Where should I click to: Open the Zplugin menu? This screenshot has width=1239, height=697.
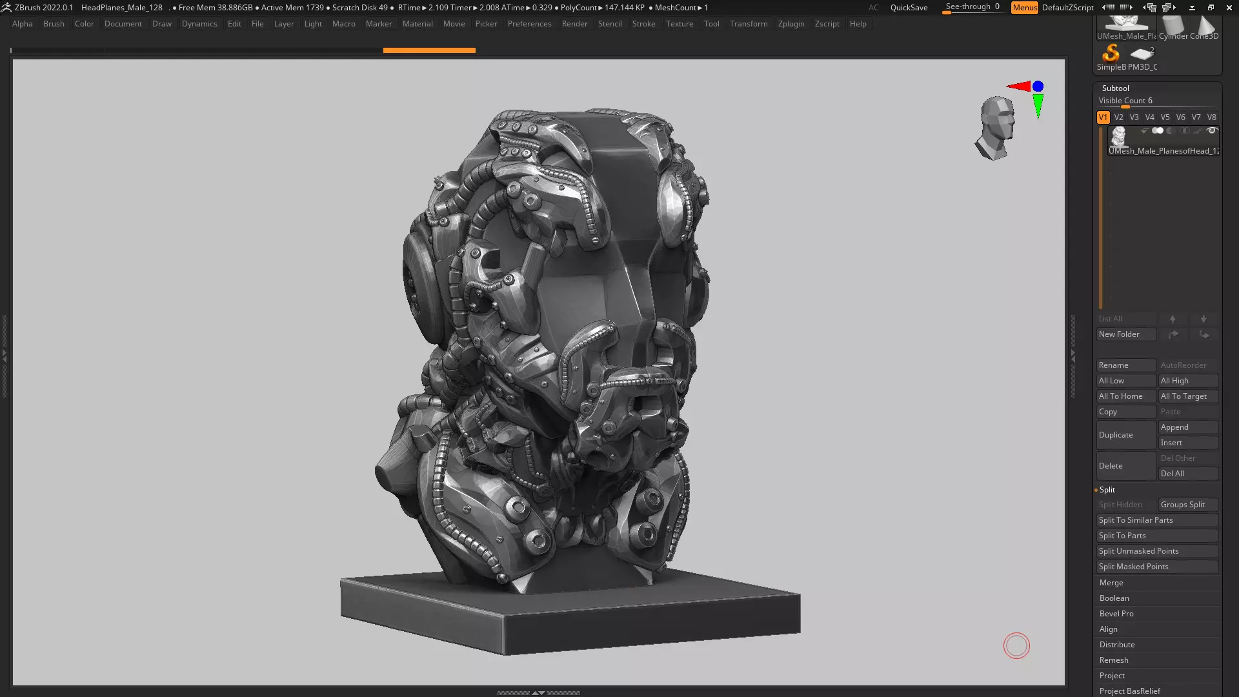(791, 24)
